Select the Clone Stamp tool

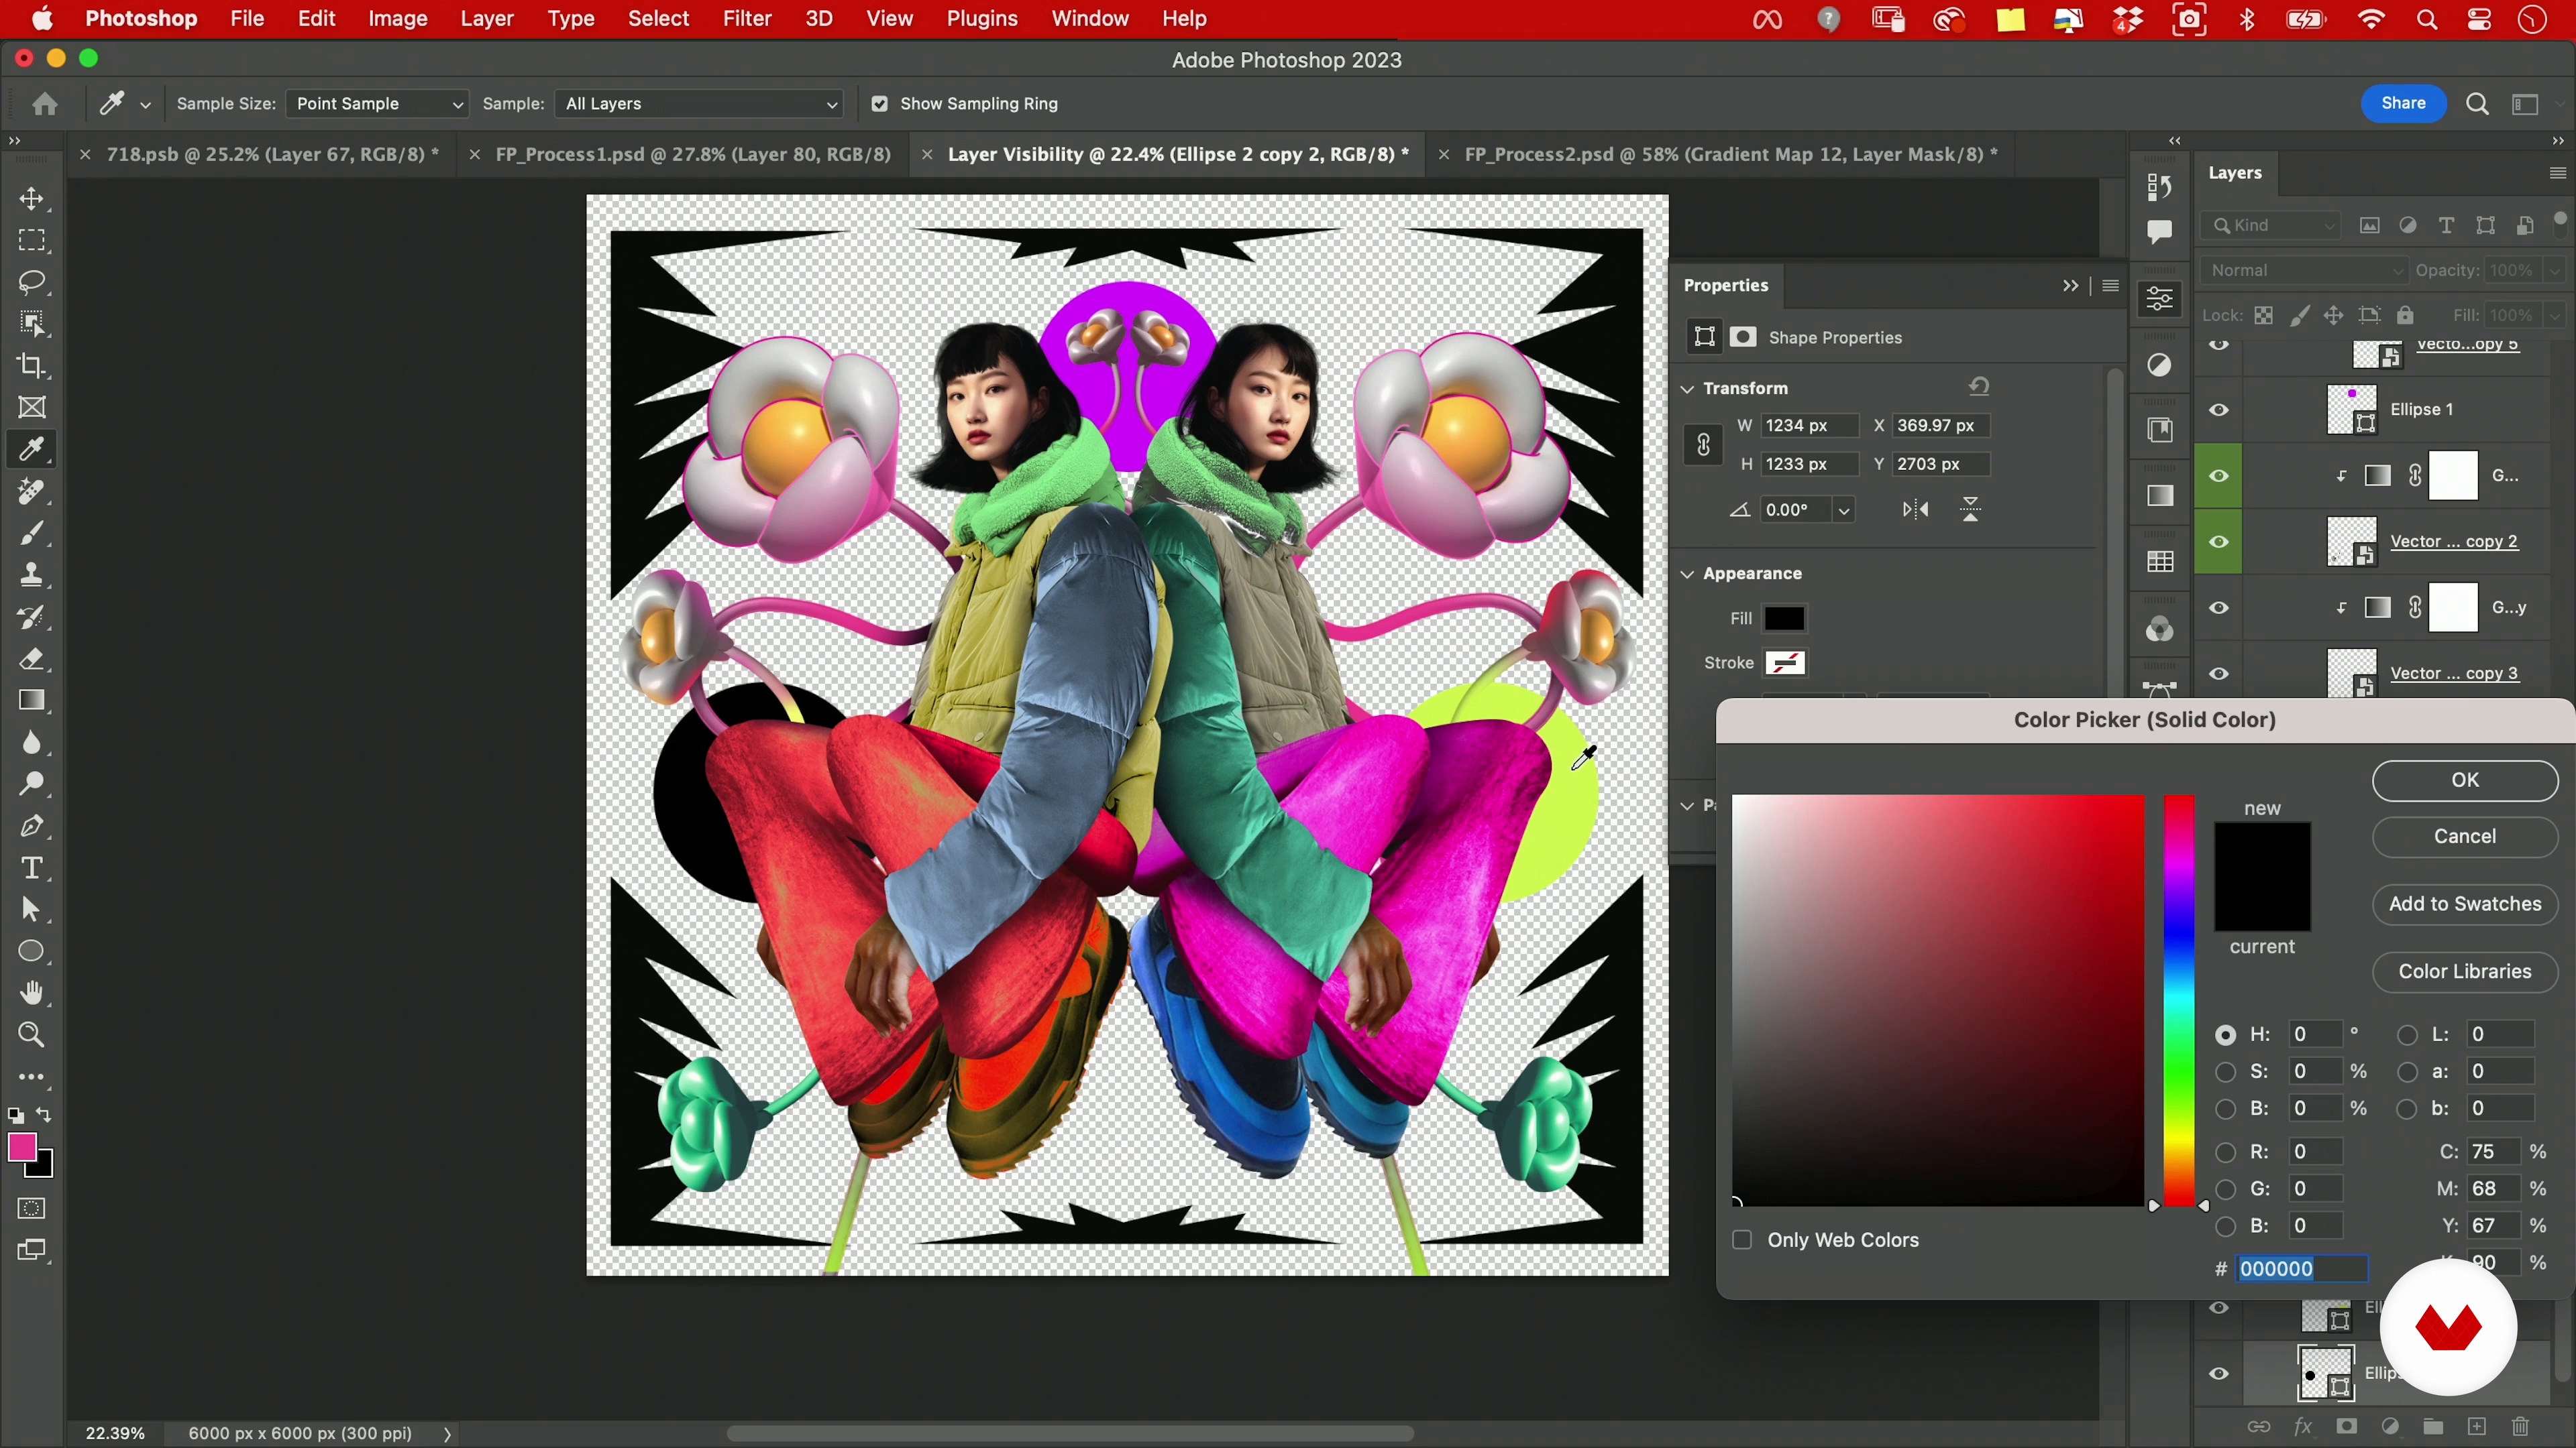32,576
